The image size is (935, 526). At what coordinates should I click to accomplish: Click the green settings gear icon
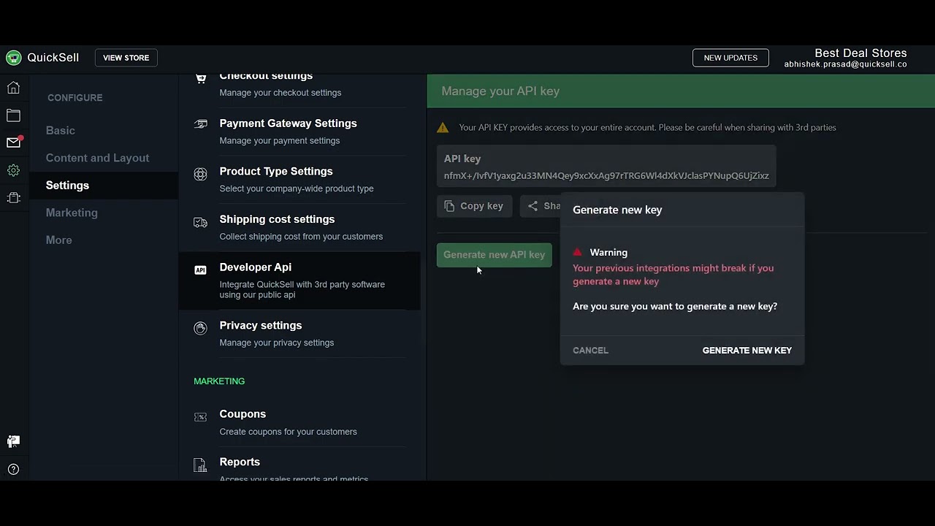tap(13, 170)
